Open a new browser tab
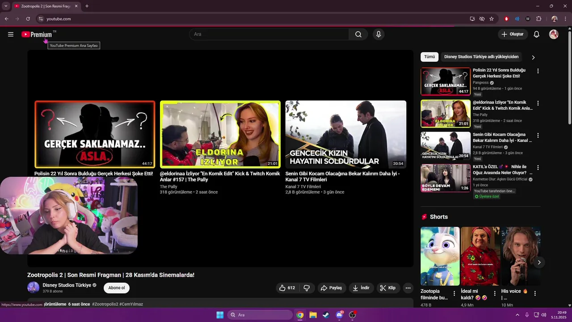The height and width of the screenshot is (322, 572). pyautogui.click(x=87, y=6)
